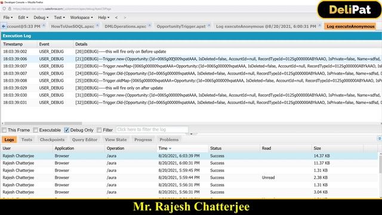Sort by Timestamp column header

(x=19, y=44)
